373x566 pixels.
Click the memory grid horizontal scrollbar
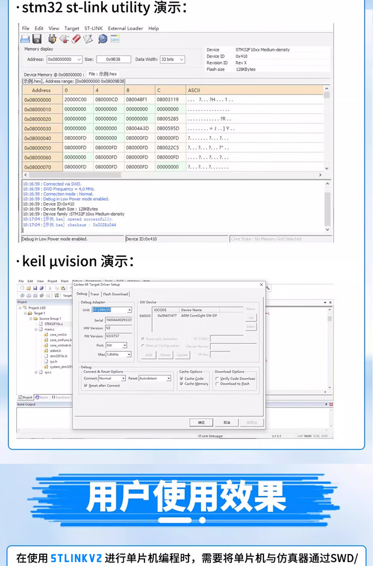coord(170,175)
